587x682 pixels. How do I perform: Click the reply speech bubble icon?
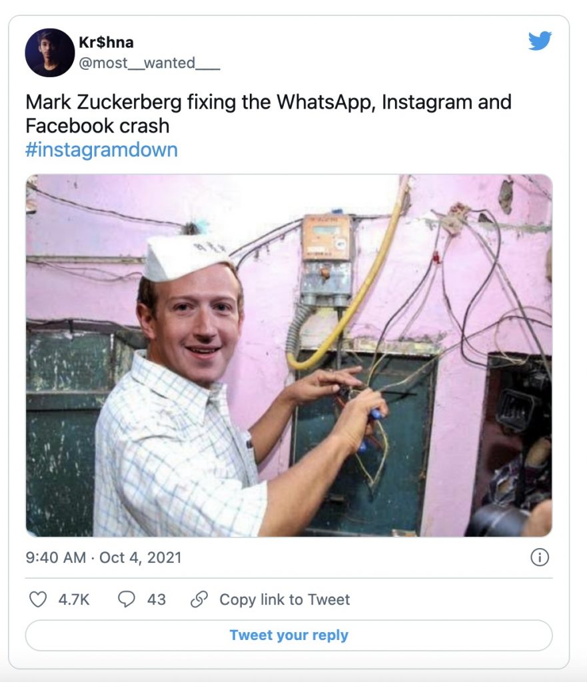pos(127,599)
